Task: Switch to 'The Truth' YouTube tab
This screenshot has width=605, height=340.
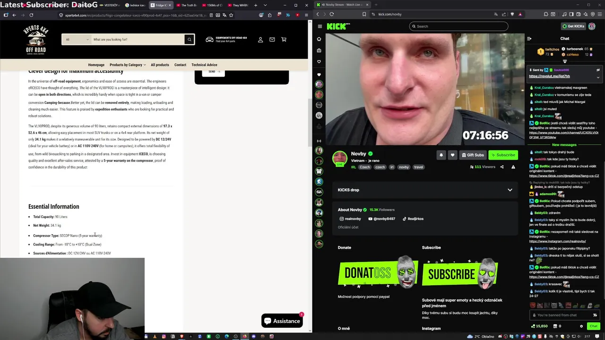Action: pos(186,5)
